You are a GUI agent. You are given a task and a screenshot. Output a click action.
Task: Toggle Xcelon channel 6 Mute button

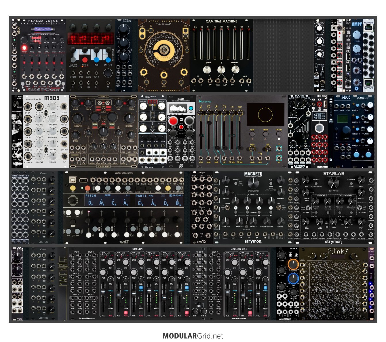click(x=187, y=313)
